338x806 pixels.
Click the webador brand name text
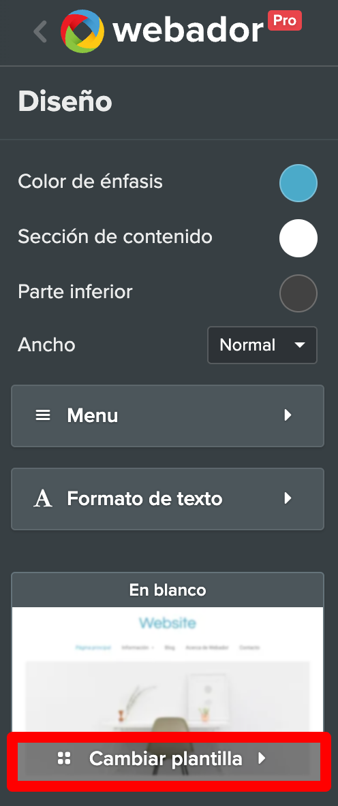[188, 31]
